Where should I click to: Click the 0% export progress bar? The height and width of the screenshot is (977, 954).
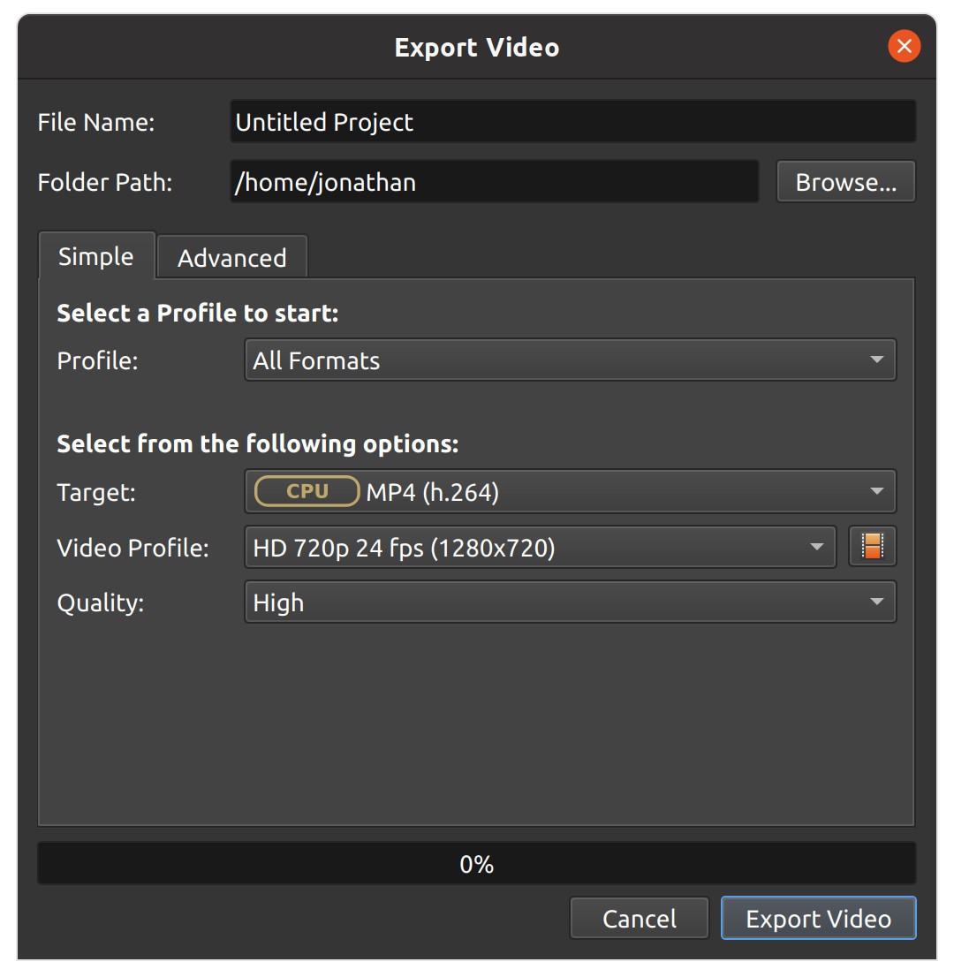[x=477, y=864]
